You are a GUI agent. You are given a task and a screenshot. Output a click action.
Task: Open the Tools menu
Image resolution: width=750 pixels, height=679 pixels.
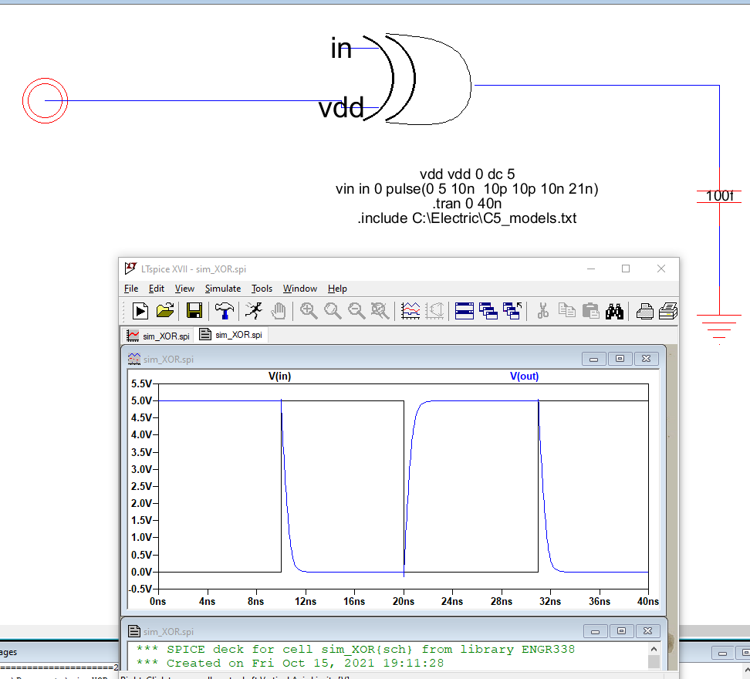pyautogui.click(x=262, y=289)
